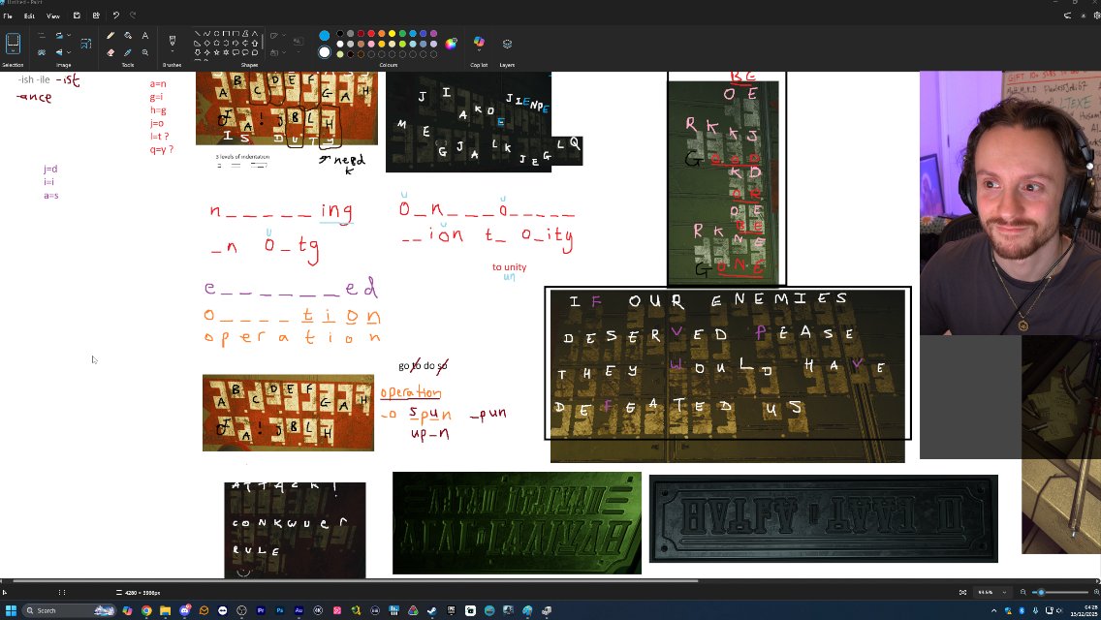Select the Colour picker eyedropper tool
This screenshot has width=1101, height=620.
click(x=128, y=52)
